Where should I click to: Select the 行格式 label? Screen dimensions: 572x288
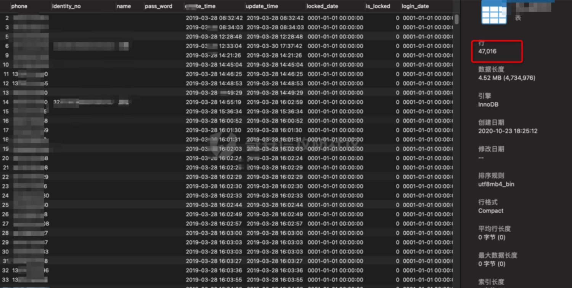(488, 202)
